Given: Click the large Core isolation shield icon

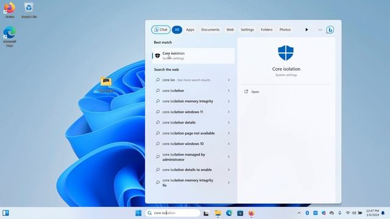Looking at the screenshot, I should pos(286,53).
